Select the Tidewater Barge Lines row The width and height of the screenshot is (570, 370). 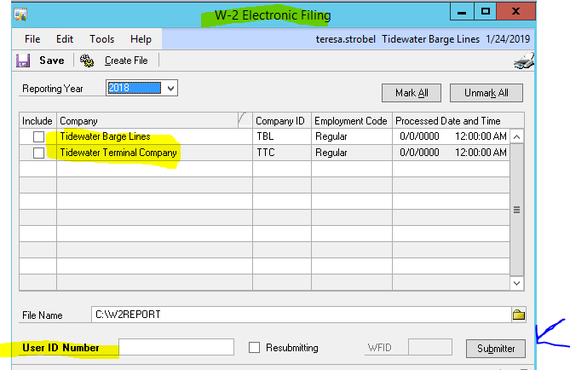(264, 136)
